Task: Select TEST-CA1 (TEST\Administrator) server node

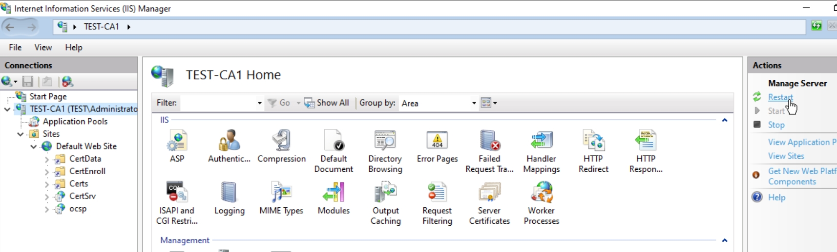Action: 83,109
